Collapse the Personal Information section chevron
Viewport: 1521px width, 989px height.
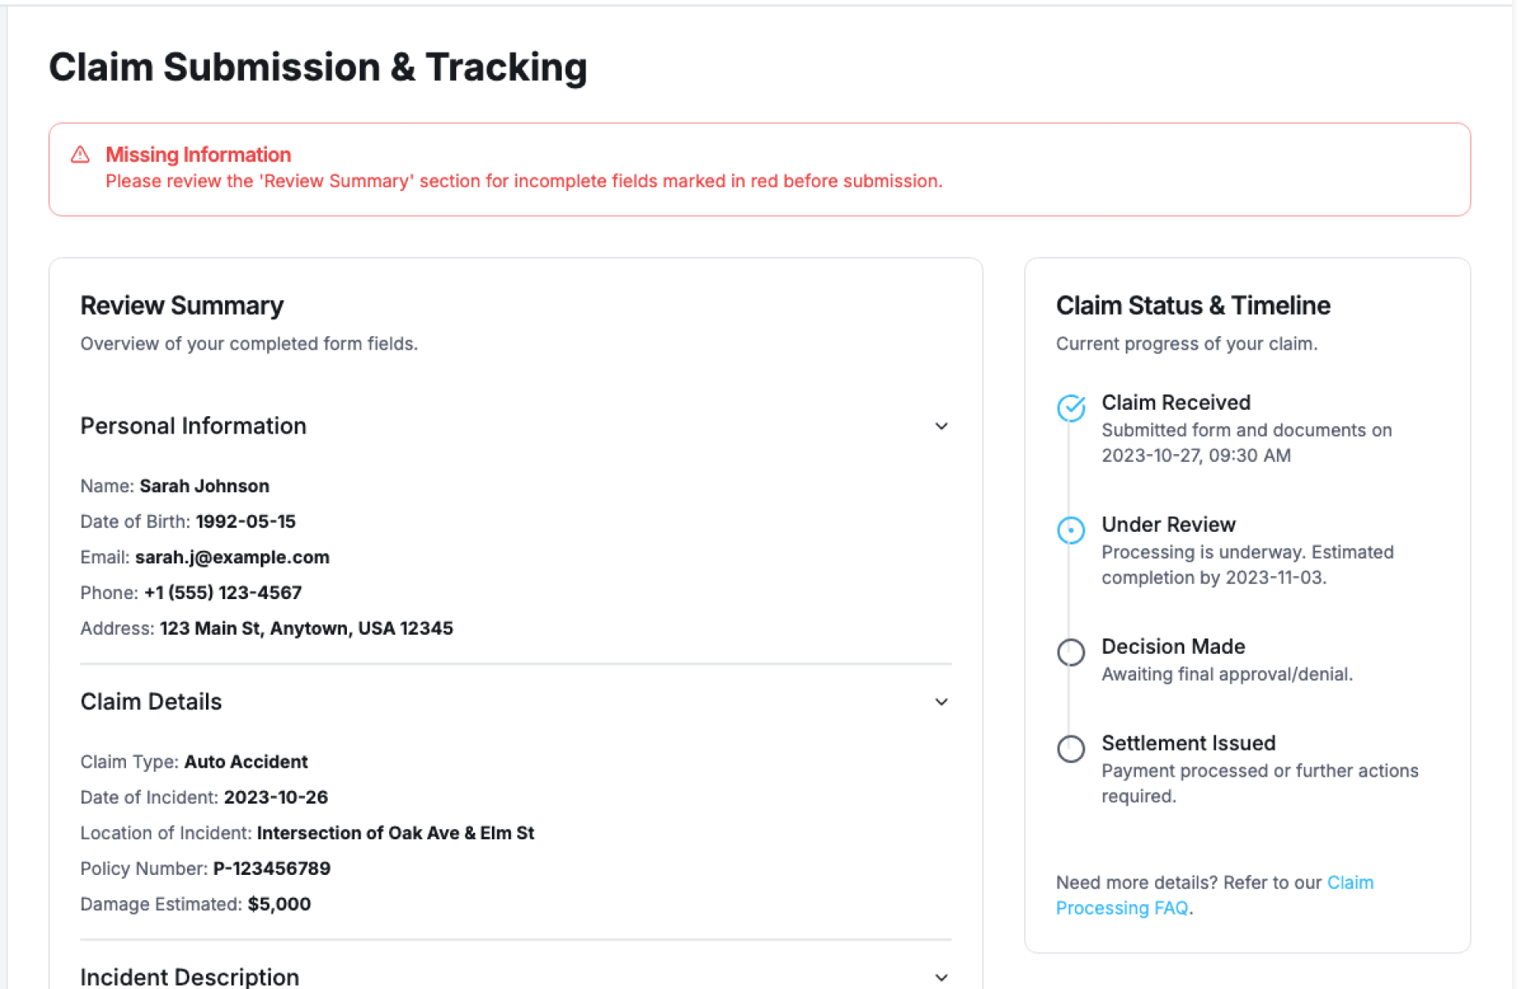(940, 426)
